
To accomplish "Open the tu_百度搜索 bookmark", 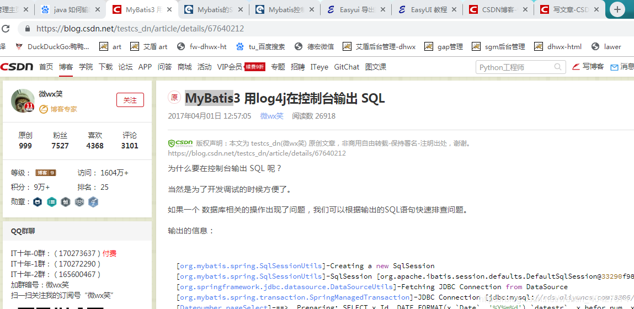I will pos(261,46).
